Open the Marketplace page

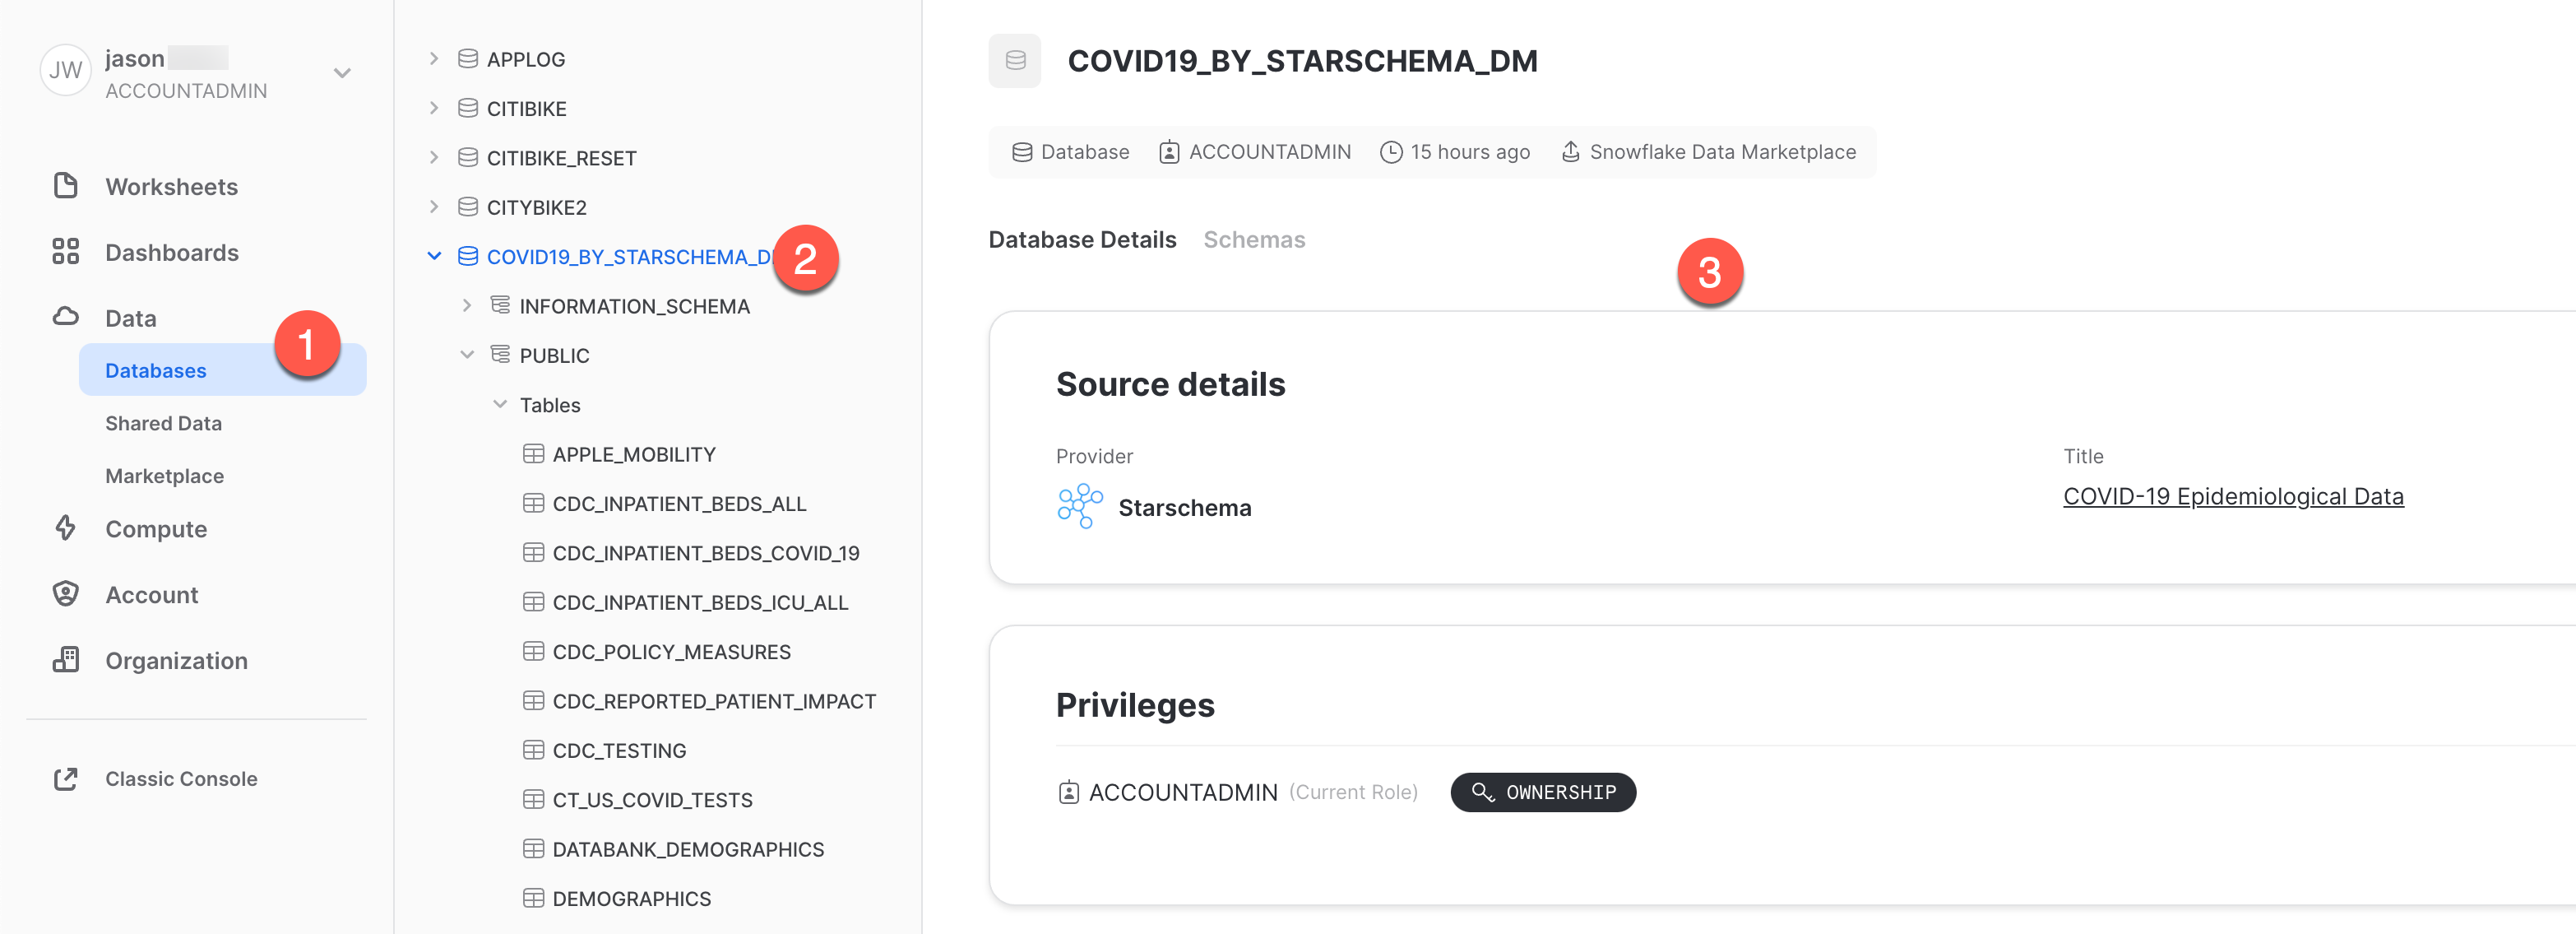pos(164,475)
